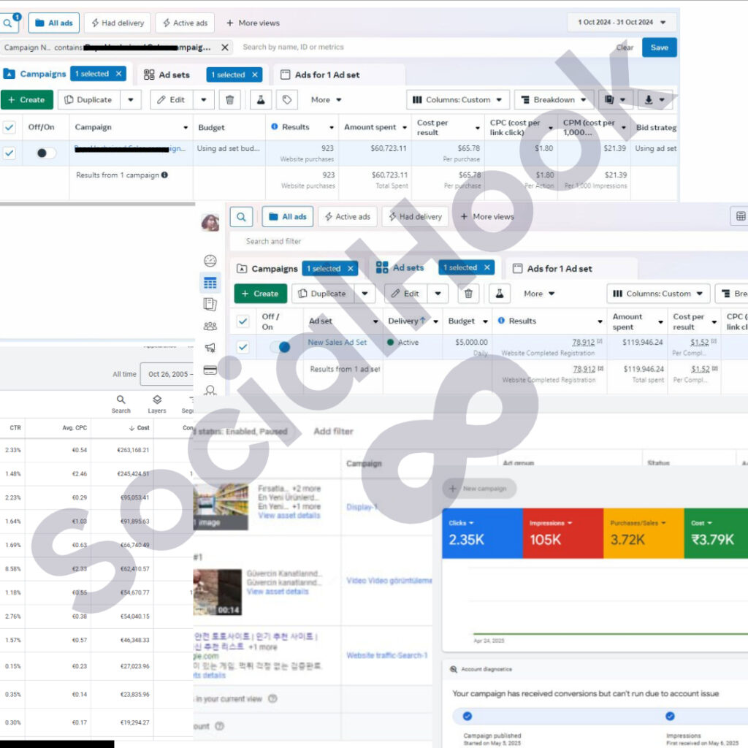Open the date range 1 Oct 2024 dropdown
Image resolution: width=748 pixels, height=748 pixels.
pyautogui.click(x=622, y=23)
